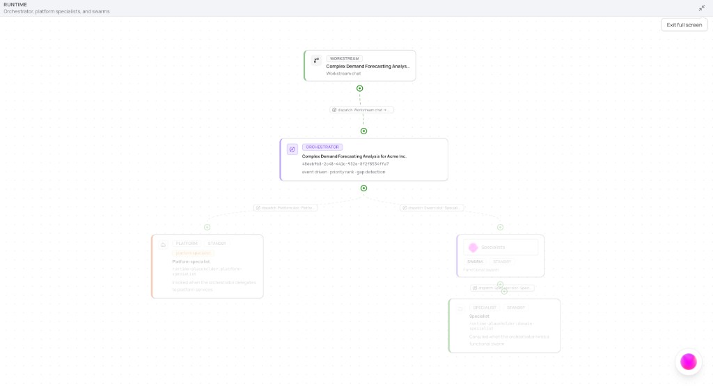Click the input handle above Platform card
Screen dimensions: 713x386
click(207, 227)
